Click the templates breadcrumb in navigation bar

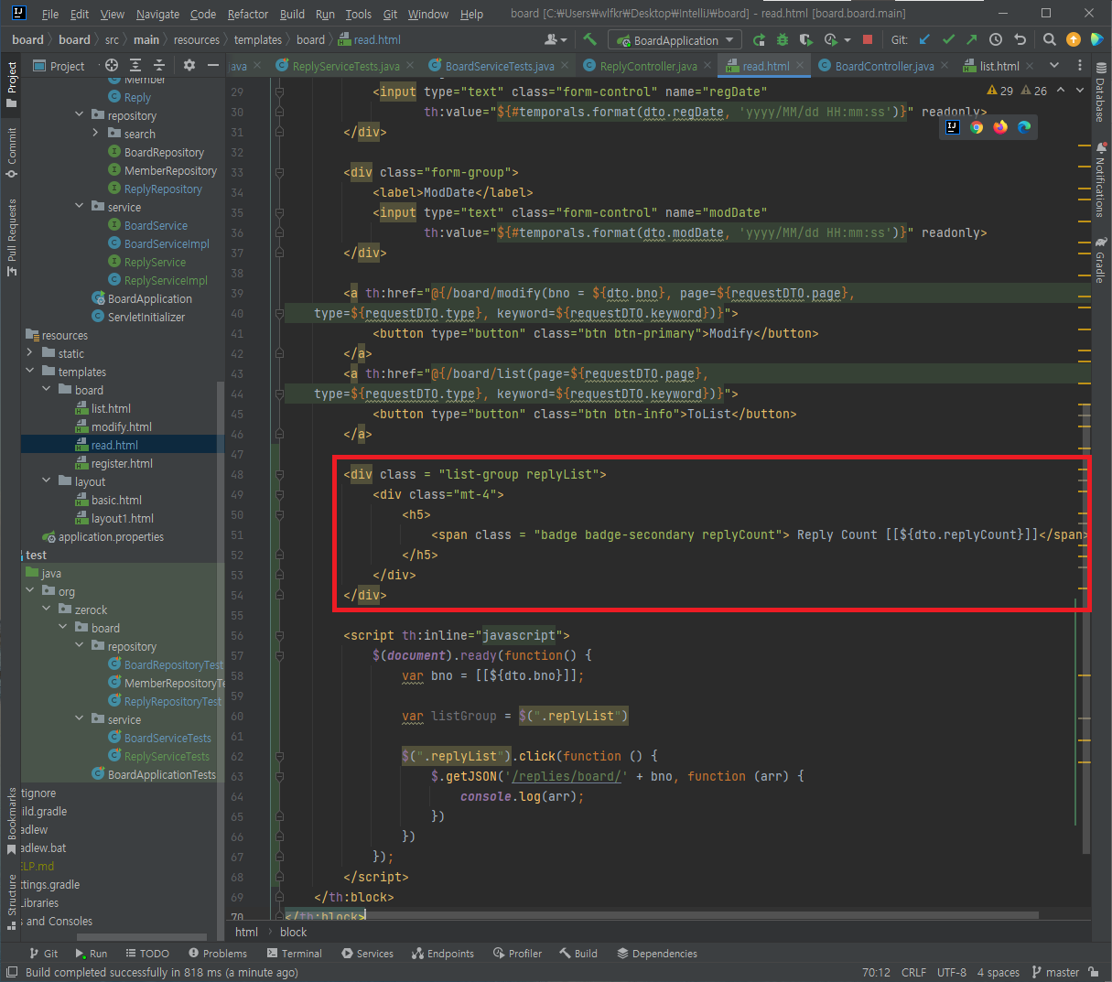click(258, 39)
